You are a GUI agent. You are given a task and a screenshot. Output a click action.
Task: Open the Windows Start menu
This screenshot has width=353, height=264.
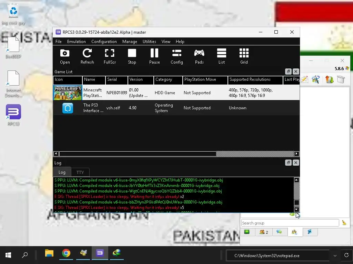8,255
